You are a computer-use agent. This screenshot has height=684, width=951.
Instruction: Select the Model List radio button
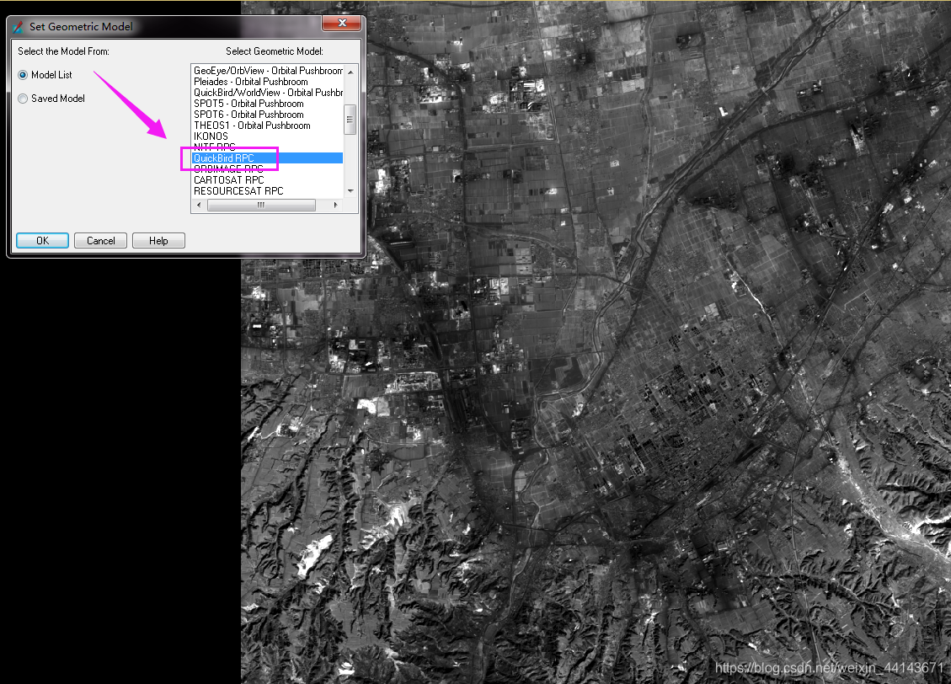click(x=23, y=75)
